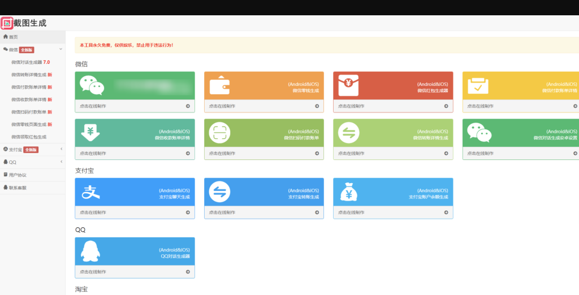This screenshot has width=579, height=295.
Task: Collapse the 微信 section in the sidebar
Action: click(x=61, y=49)
